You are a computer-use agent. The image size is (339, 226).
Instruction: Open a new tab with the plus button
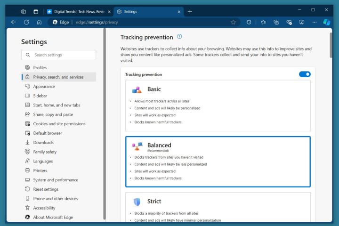(x=190, y=11)
